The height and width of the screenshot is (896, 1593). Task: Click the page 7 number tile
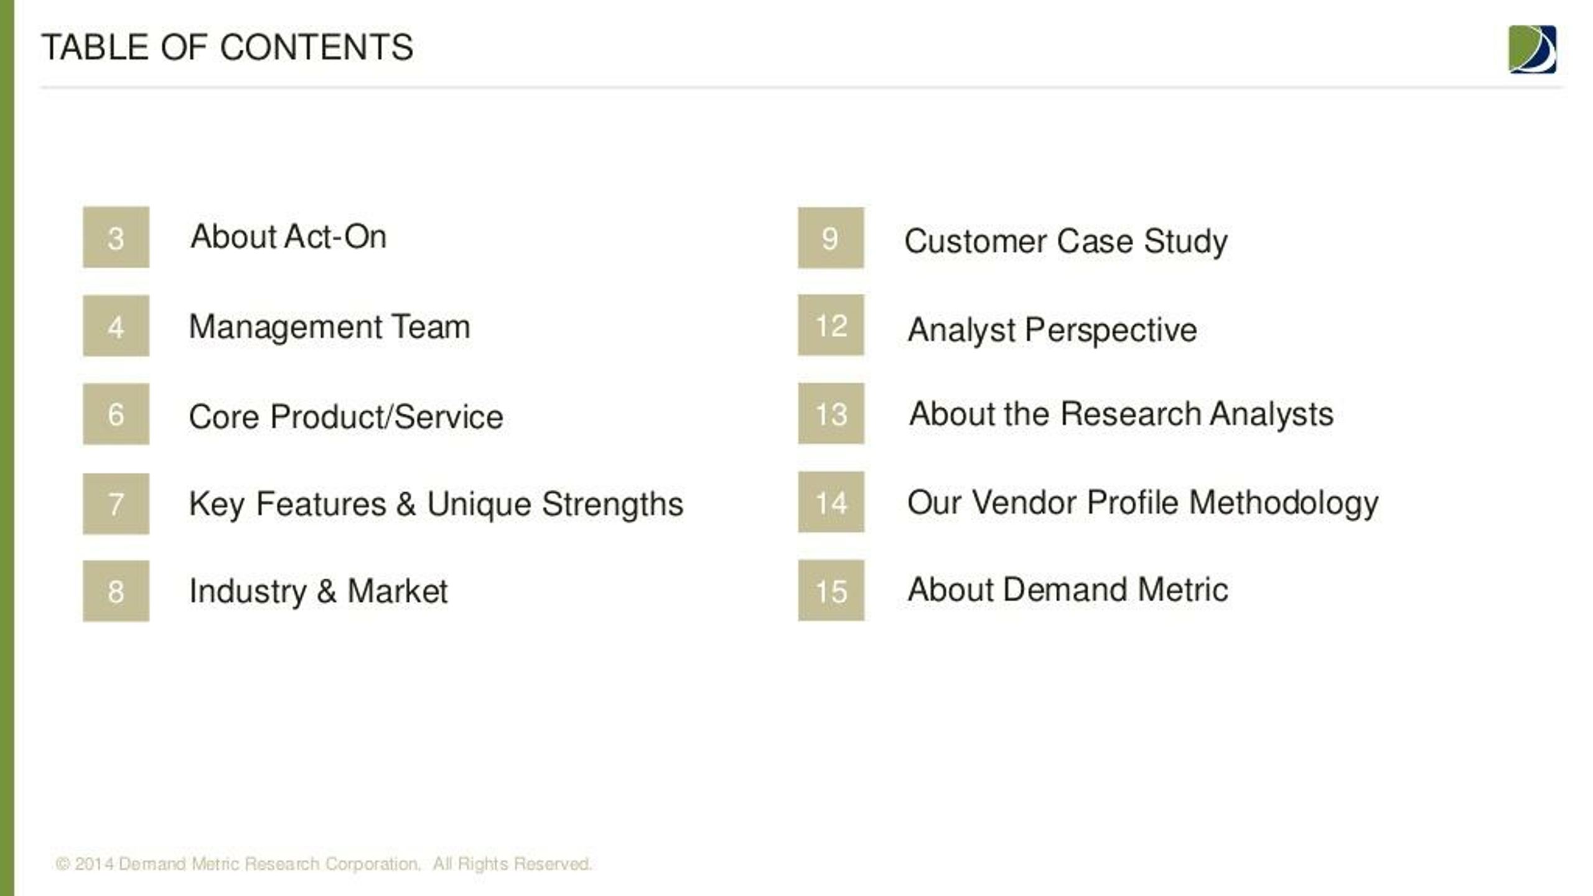point(116,503)
